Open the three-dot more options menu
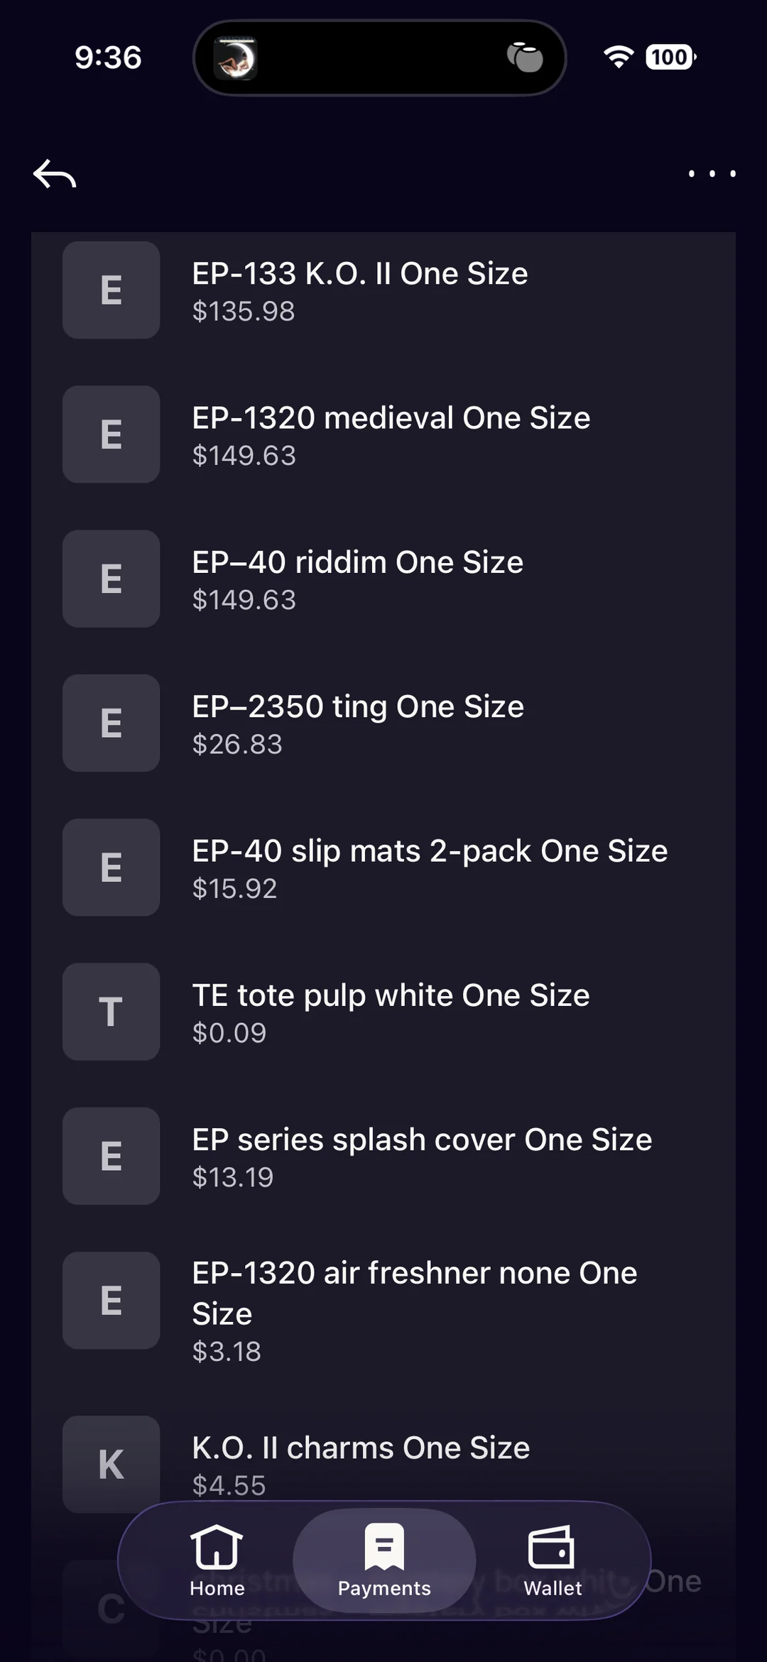 click(712, 174)
